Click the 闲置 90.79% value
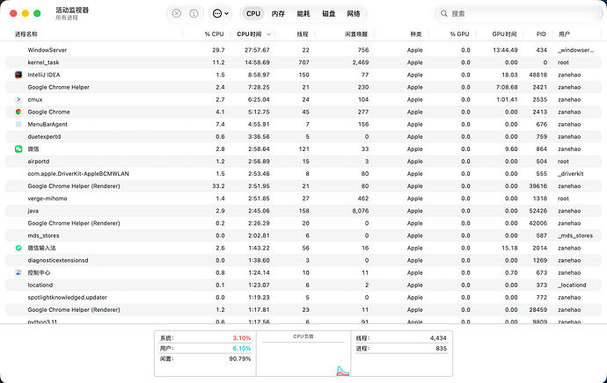The height and width of the screenshot is (383, 607). (x=240, y=358)
